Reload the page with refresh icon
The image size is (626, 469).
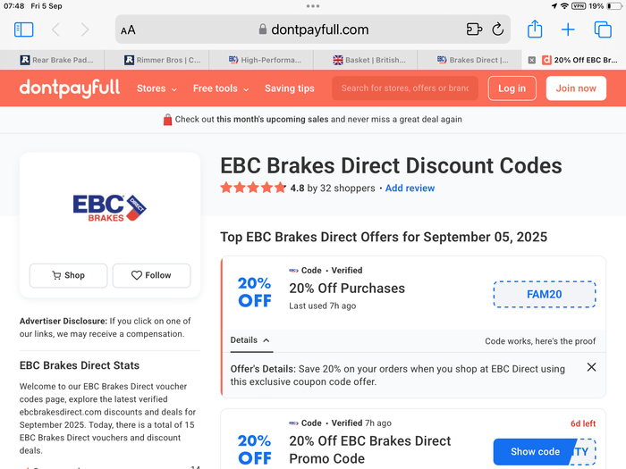pos(497,29)
